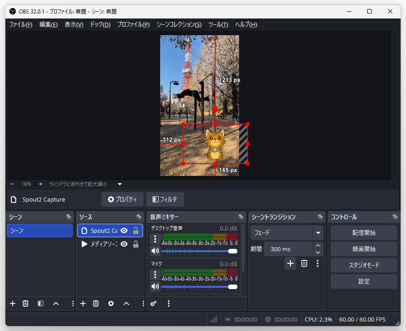406x331 pixels.
Task: Open scene filters icon in シーン panel
Action: click(41, 303)
